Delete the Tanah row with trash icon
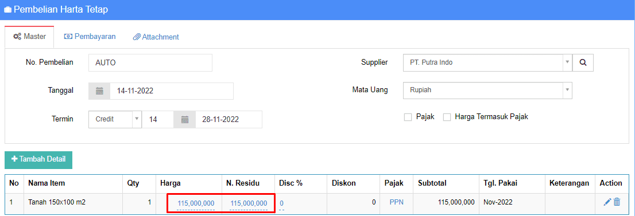 pos(617,202)
